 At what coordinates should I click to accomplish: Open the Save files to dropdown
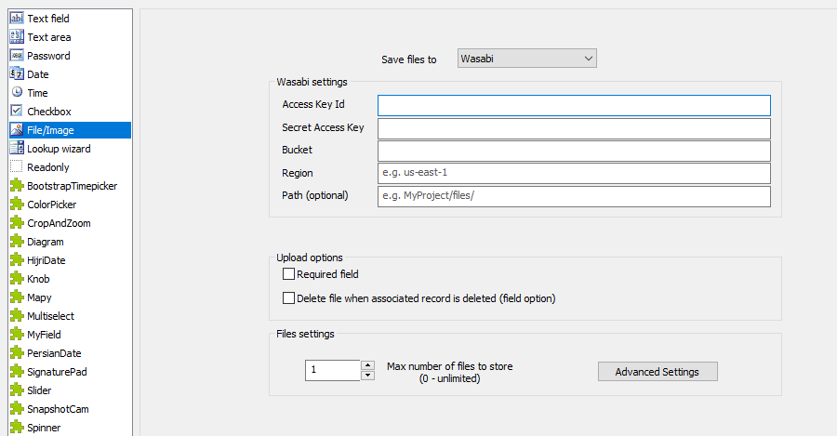(527, 59)
